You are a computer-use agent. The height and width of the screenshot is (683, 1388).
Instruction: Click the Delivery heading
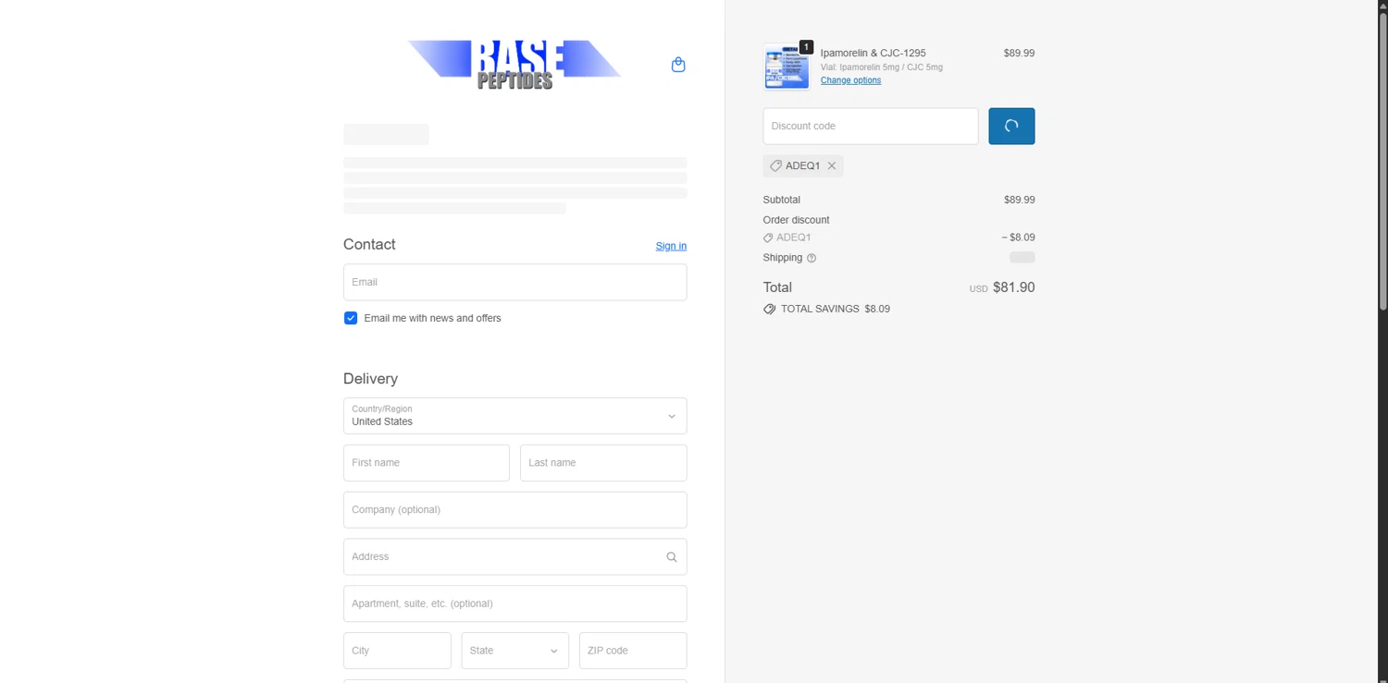[370, 379]
